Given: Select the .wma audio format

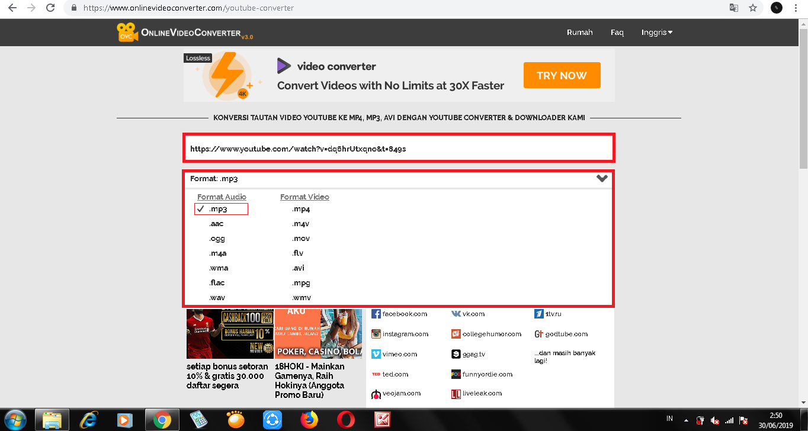Looking at the screenshot, I should (x=218, y=268).
